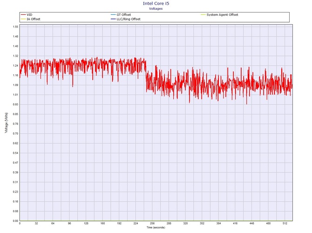Click the 0.93 voltage tick label
312x233 pixels.
coord(15,104)
